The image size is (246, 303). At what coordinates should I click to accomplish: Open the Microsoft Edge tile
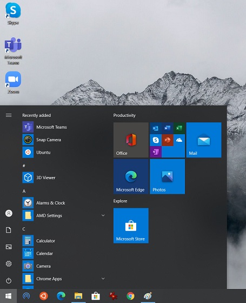point(131,176)
